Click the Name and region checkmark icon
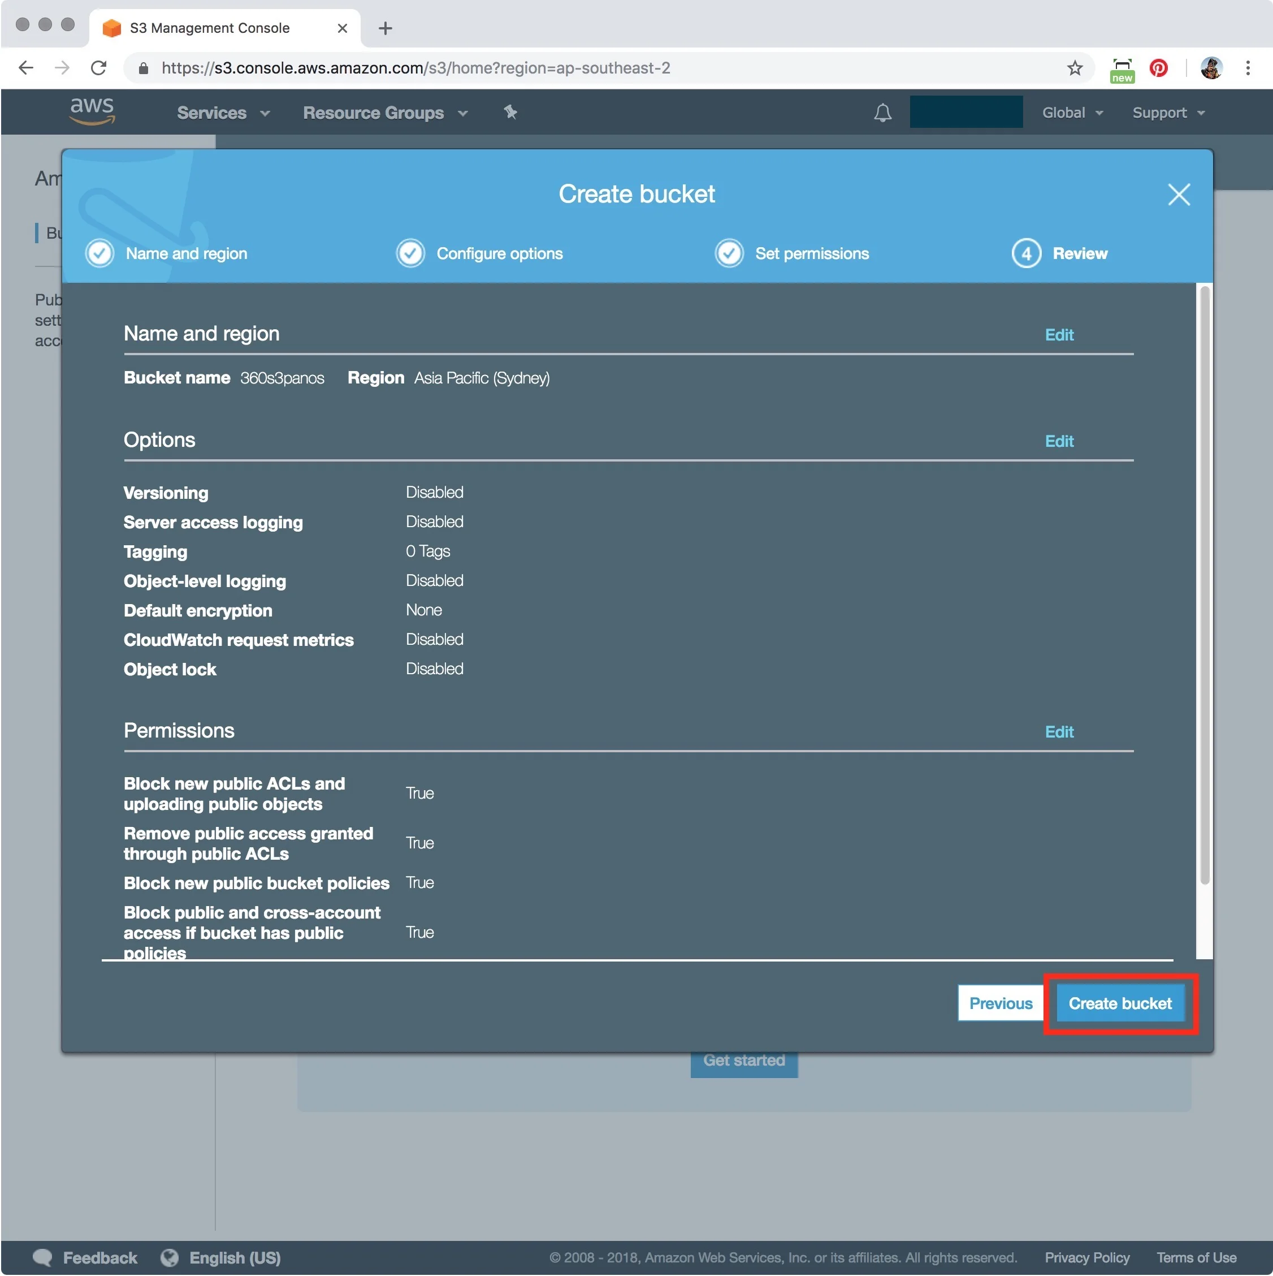 99,253
